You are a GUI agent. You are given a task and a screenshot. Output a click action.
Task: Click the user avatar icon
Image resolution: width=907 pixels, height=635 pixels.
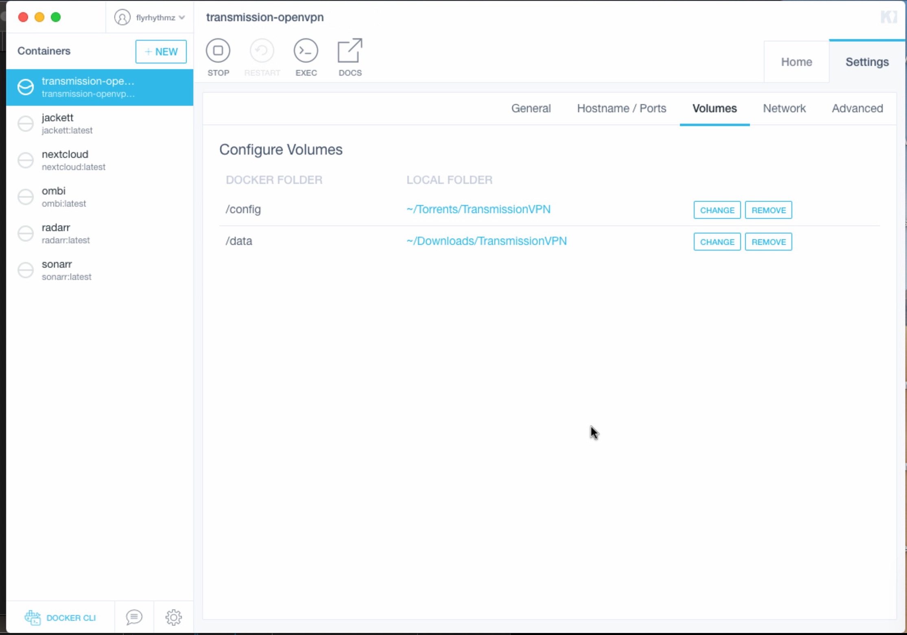coord(122,17)
